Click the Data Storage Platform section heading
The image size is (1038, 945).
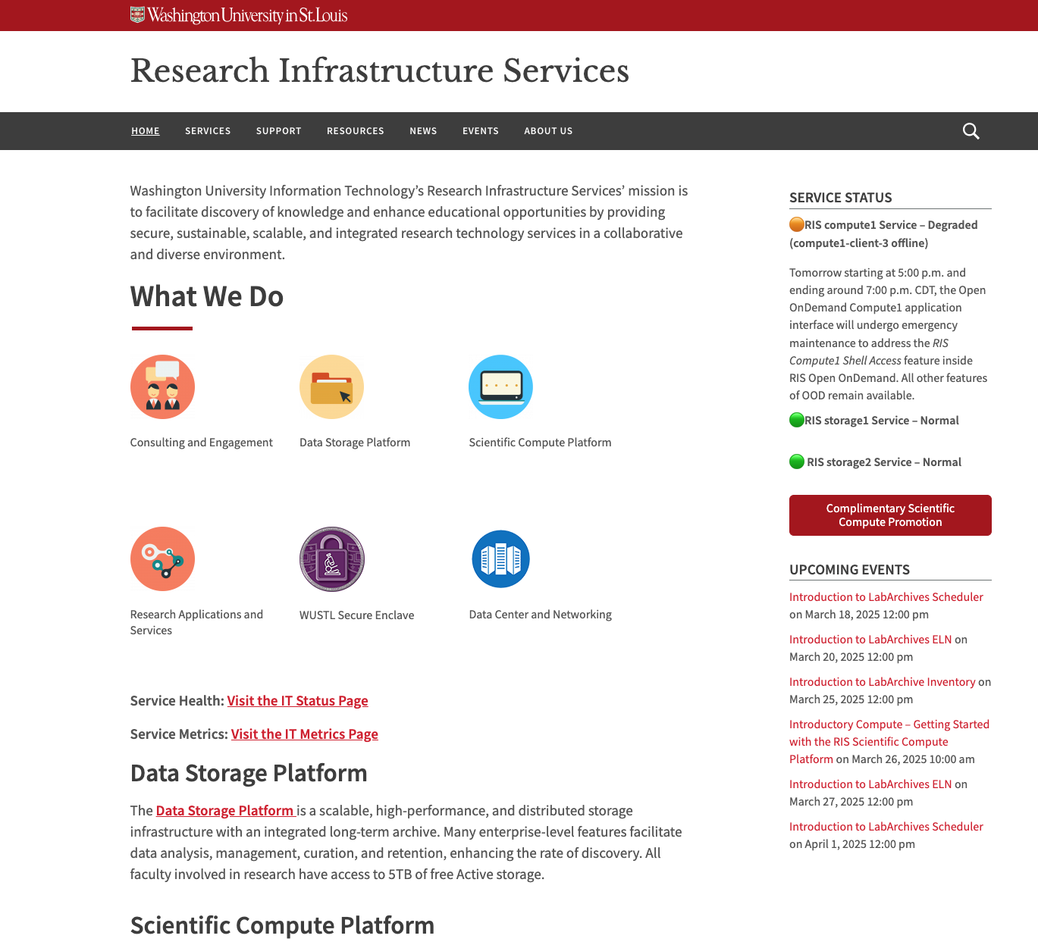[x=249, y=773]
